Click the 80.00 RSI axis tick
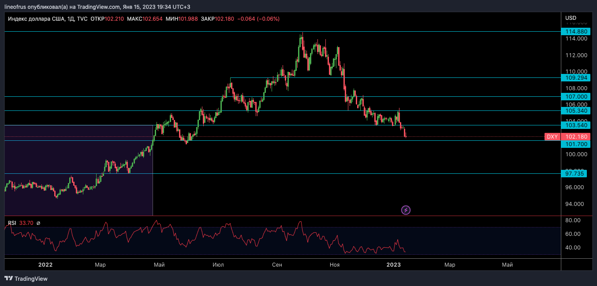The height and width of the screenshot is (286, 597). (574, 220)
